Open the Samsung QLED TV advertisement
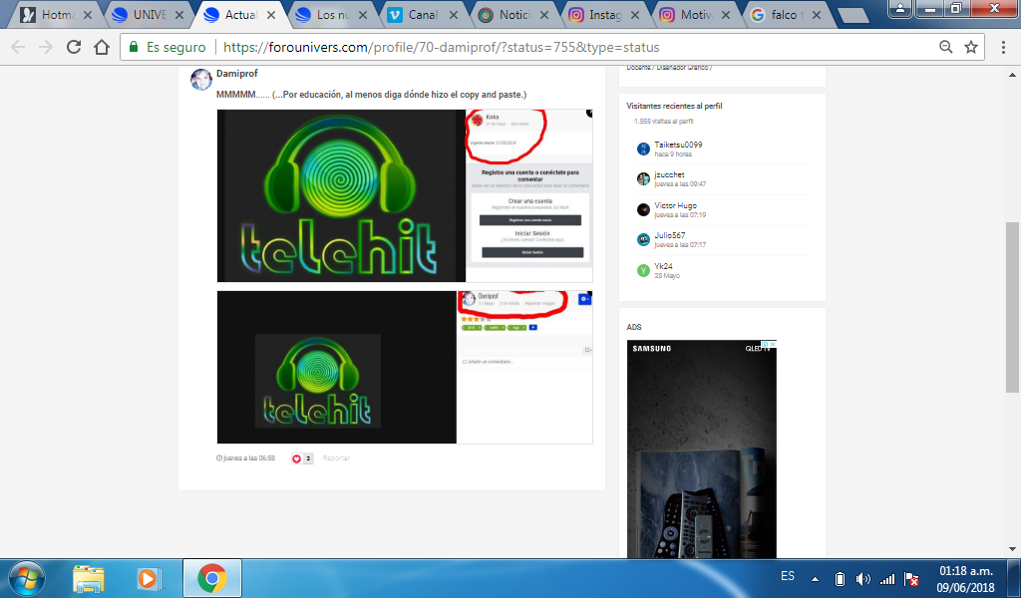This screenshot has height=598, width=1021. 701,448
